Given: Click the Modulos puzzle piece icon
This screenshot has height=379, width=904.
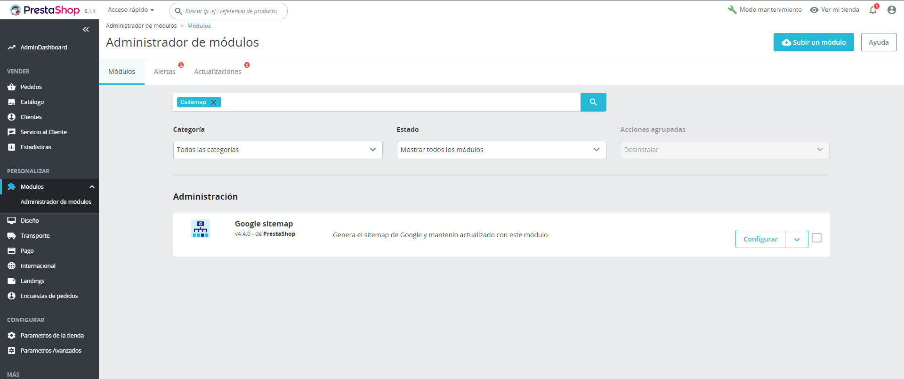Looking at the screenshot, I should 12,187.
